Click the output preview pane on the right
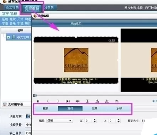The height and width of the screenshot is (135, 157). 139,60
